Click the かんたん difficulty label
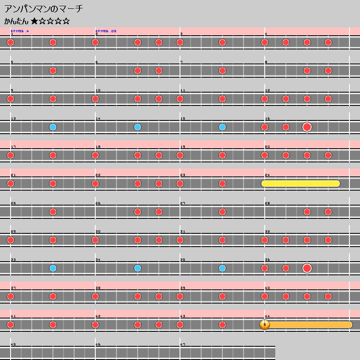Image resolution: width=360 pixels, height=360 pixels. pos(16,21)
